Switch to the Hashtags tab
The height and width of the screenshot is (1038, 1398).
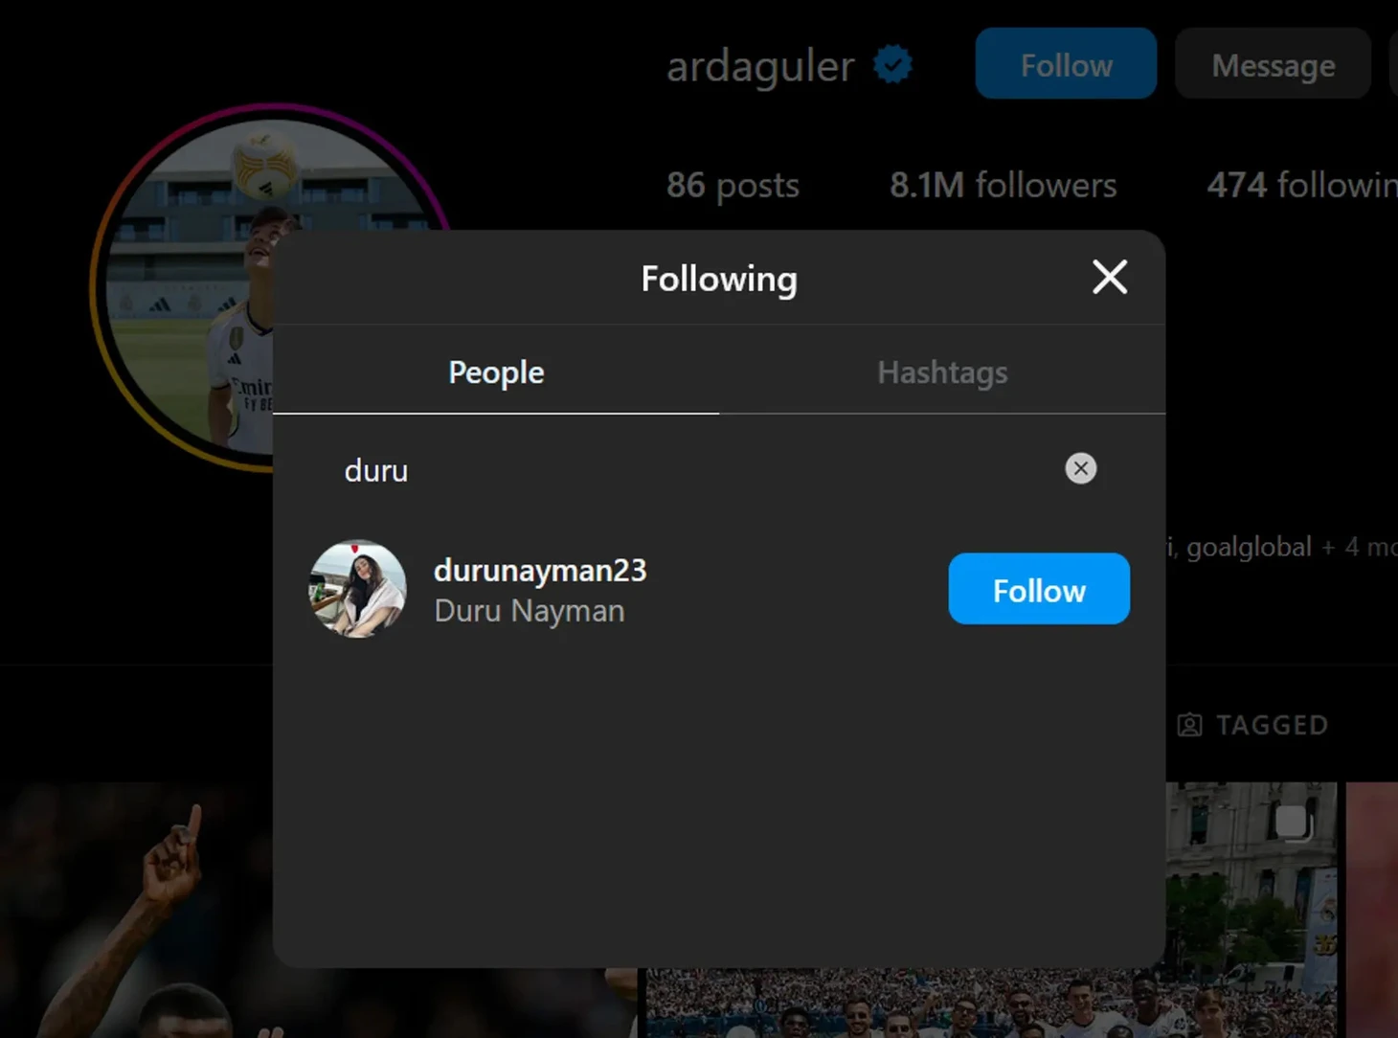click(942, 372)
